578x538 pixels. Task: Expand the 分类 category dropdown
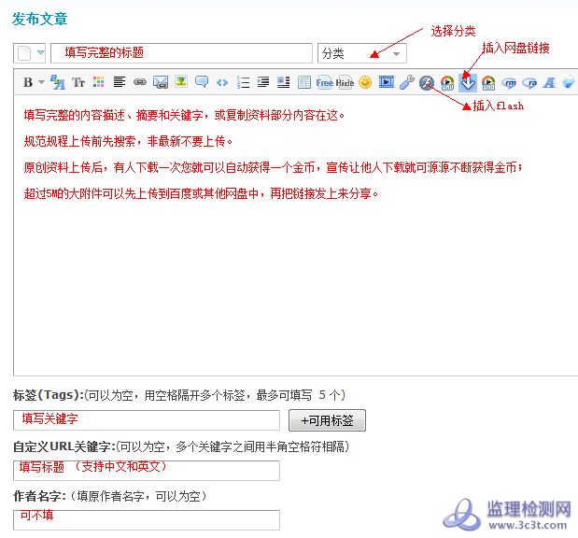(x=361, y=53)
